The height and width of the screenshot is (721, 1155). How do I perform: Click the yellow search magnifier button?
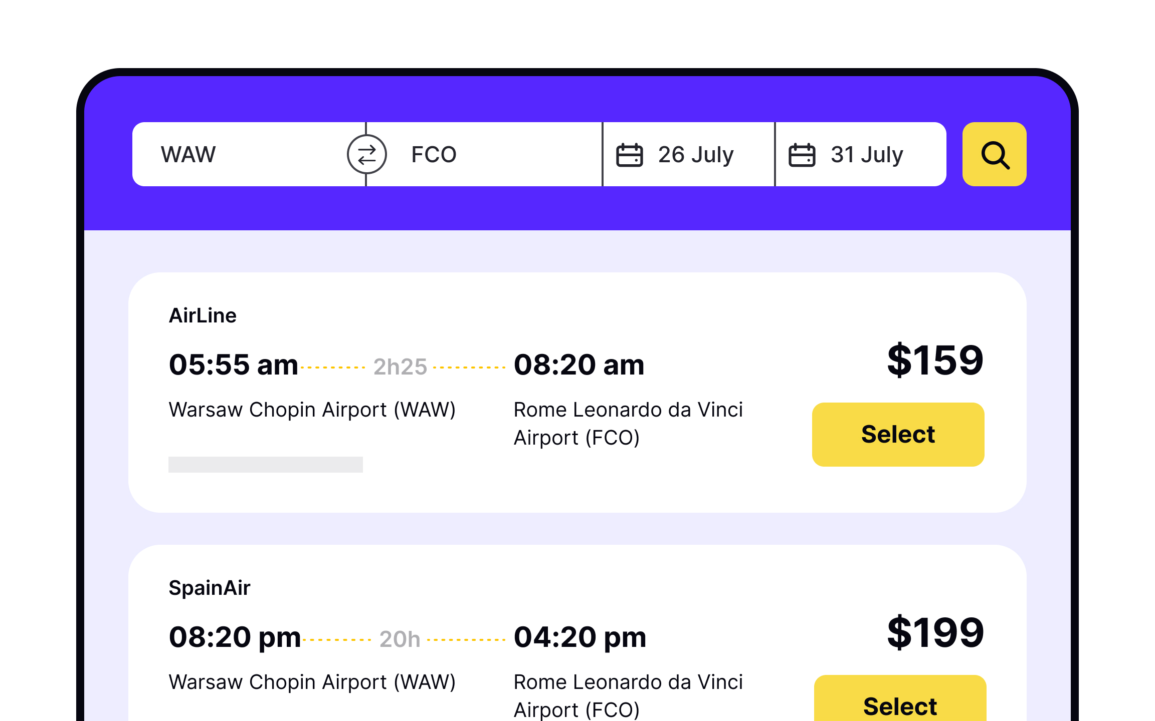tap(994, 154)
